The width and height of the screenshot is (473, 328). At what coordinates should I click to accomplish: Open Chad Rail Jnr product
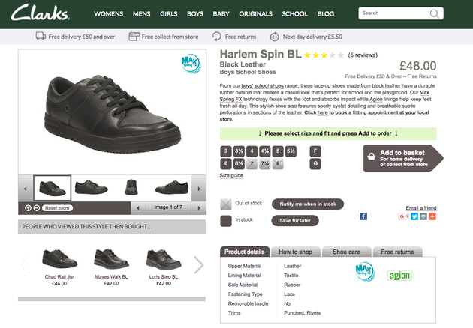coord(59,267)
